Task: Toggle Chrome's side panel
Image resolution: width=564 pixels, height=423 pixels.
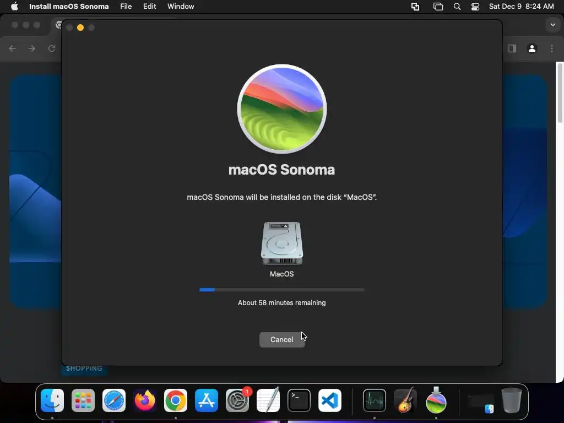Action: [x=512, y=48]
